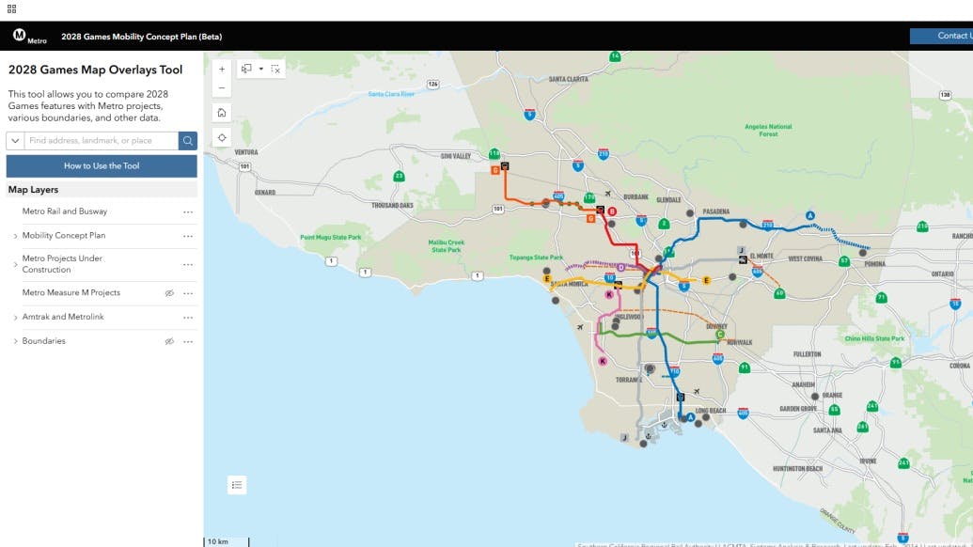Click the How to Use the Tool button
Viewport: 973px width, 547px height.
click(x=101, y=165)
